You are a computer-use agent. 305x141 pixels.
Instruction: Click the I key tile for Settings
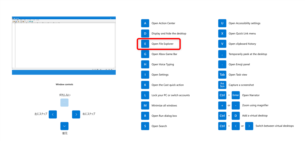click(x=145, y=75)
